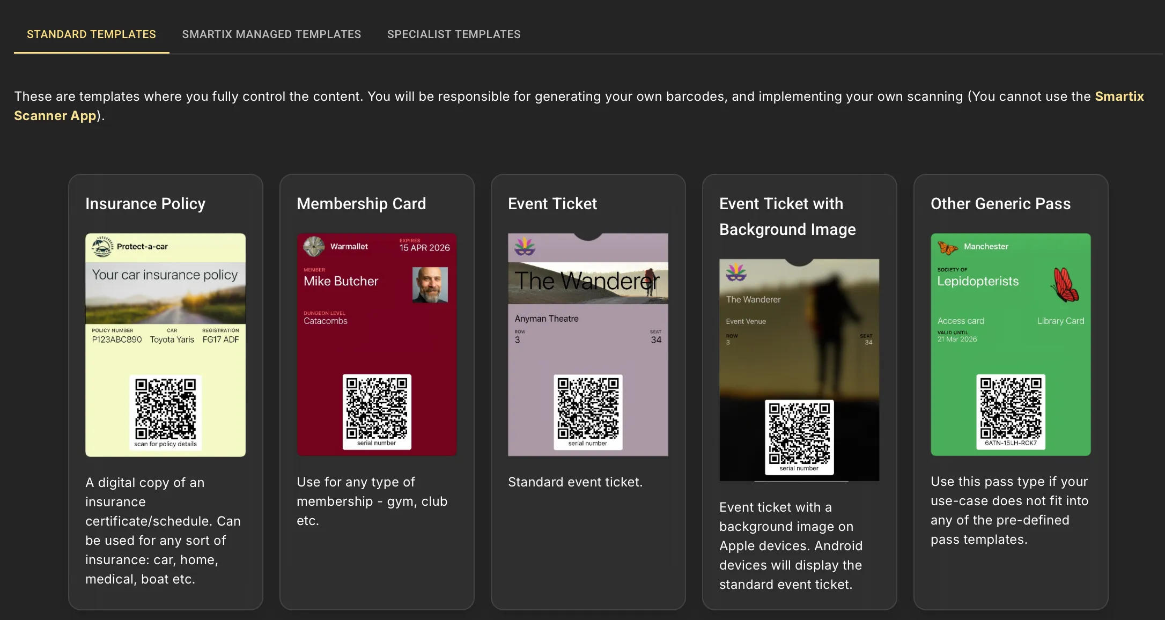Switch to Smartix Managed Templates tab
The height and width of the screenshot is (620, 1165).
271,34
